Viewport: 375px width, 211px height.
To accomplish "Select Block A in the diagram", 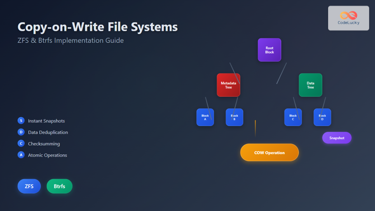I will click(205, 117).
